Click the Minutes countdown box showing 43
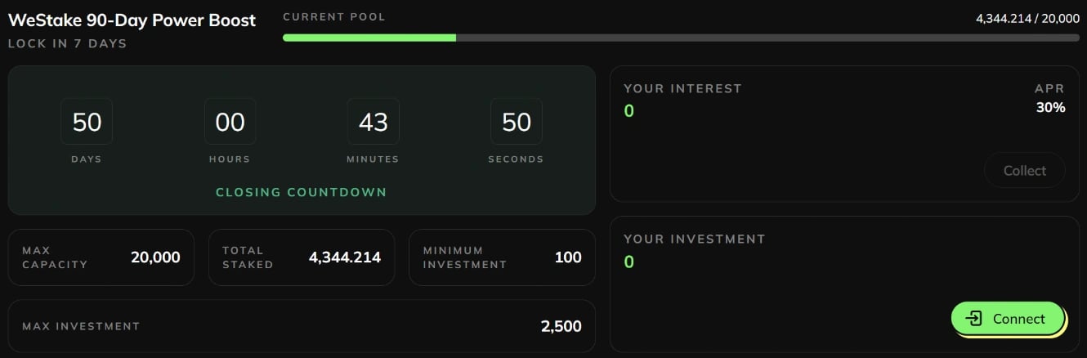Viewport: 1087px width, 358px height. pyautogui.click(x=373, y=122)
